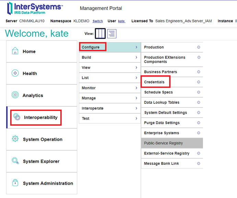The width and height of the screenshot is (237, 198).
Task: Select Credentials under Configure
Action: 154,82
